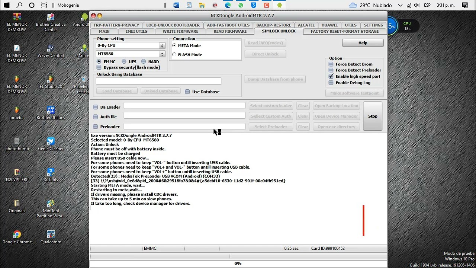Click Read INFO(codes) button
The image size is (476, 268).
coord(265,43)
